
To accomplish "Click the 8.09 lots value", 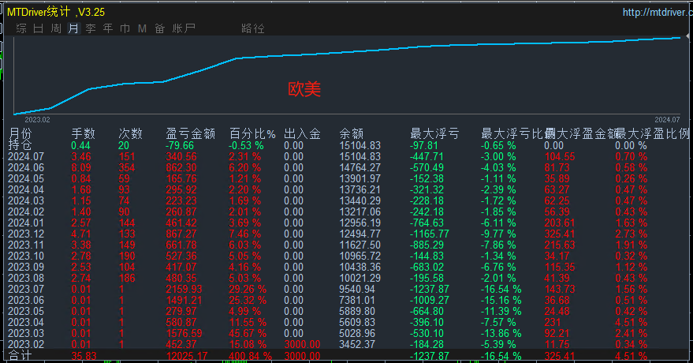I will pos(81,167).
